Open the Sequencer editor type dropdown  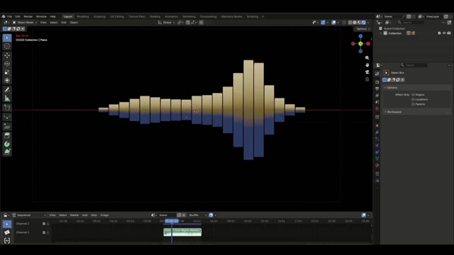coord(29,215)
